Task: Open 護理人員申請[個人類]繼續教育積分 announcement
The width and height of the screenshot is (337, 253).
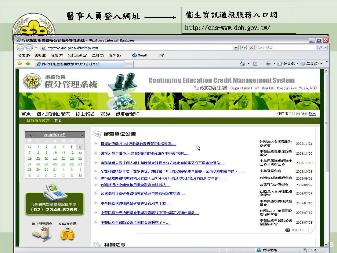Action: [x=144, y=154]
